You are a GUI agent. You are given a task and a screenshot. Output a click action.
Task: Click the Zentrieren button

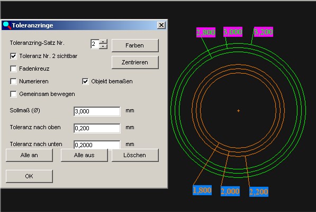pyautogui.click(x=135, y=62)
